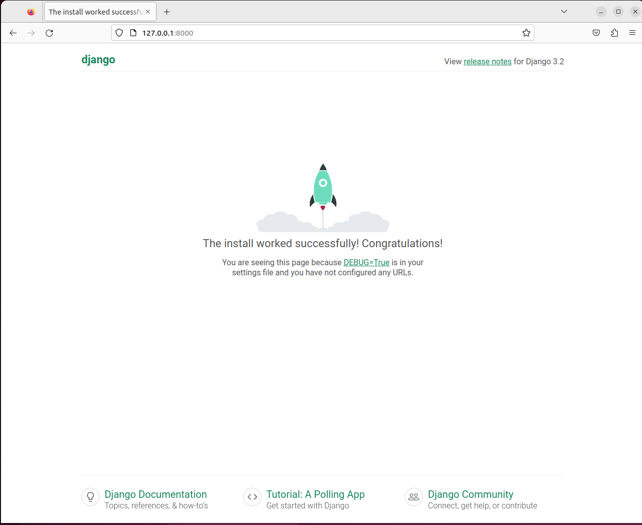Viewport: 642px width, 525px height.
Task: Open the release notes link
Action: pos(487,61)
